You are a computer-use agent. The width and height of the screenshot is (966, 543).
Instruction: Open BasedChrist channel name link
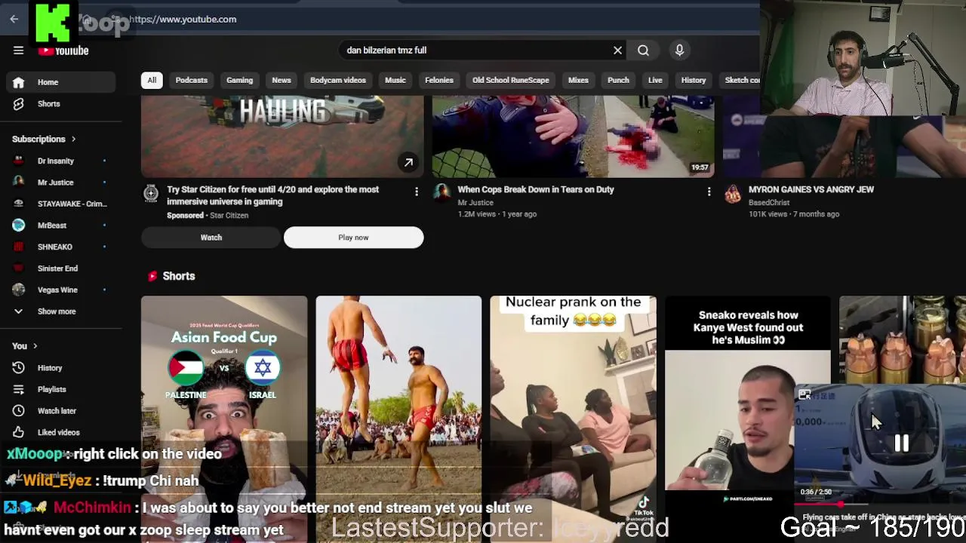768,202
